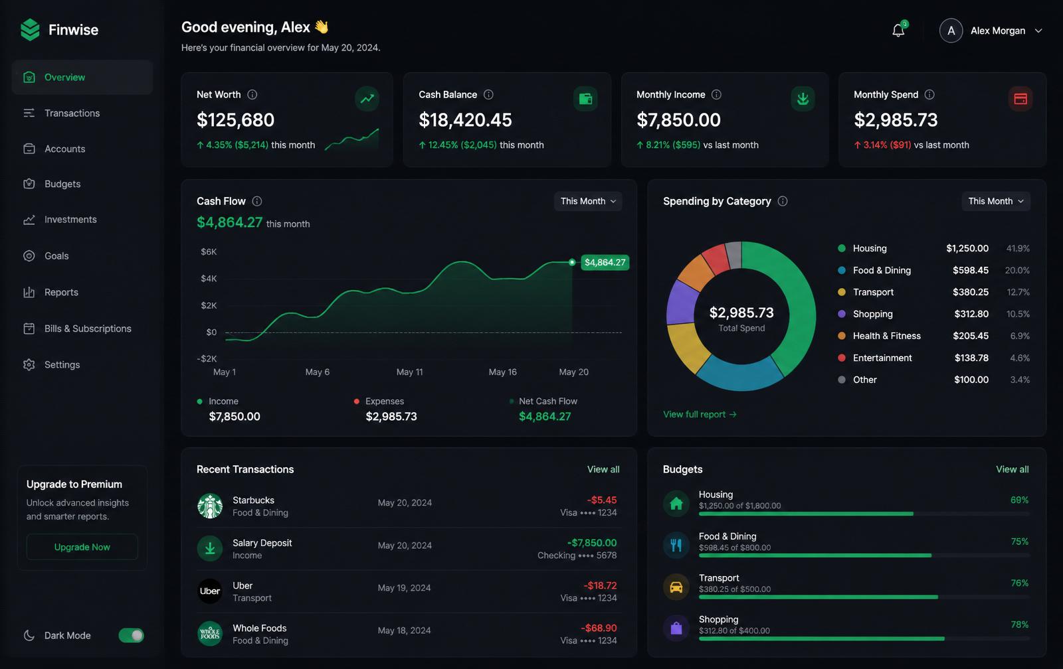This screenshot has height=669, width=1063.
Task: Select the Uber amount -$18.72
Action: tap(600, 585)
